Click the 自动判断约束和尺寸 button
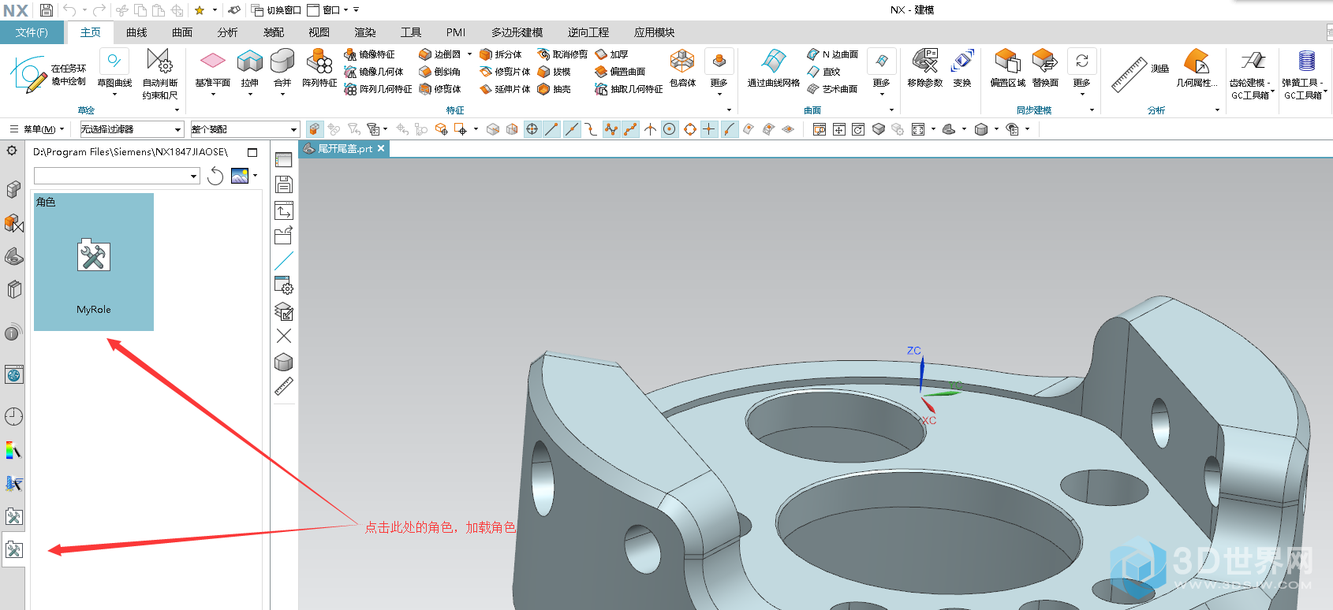Screen dimensions: 1333x610 (160, 73)
